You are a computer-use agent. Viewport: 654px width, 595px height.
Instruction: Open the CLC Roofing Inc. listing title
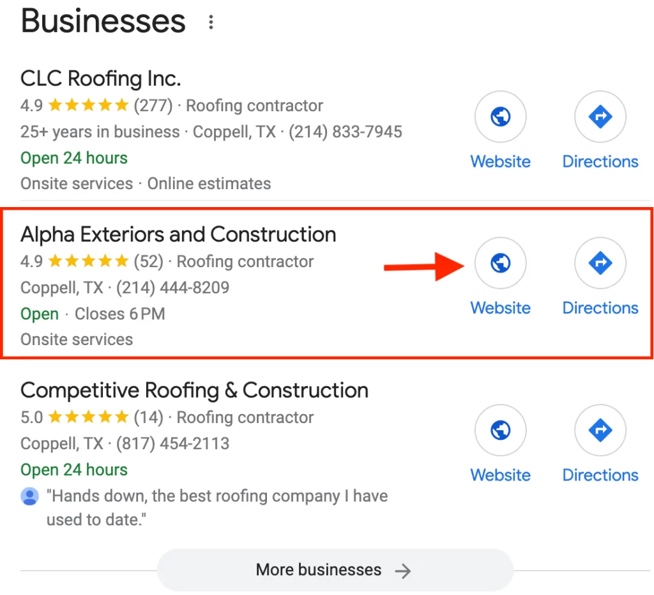tap(100, 79)
